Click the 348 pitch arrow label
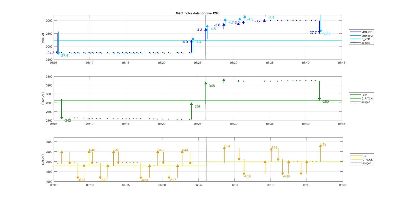Screen dimensions: 413x204 coord(212,86)
